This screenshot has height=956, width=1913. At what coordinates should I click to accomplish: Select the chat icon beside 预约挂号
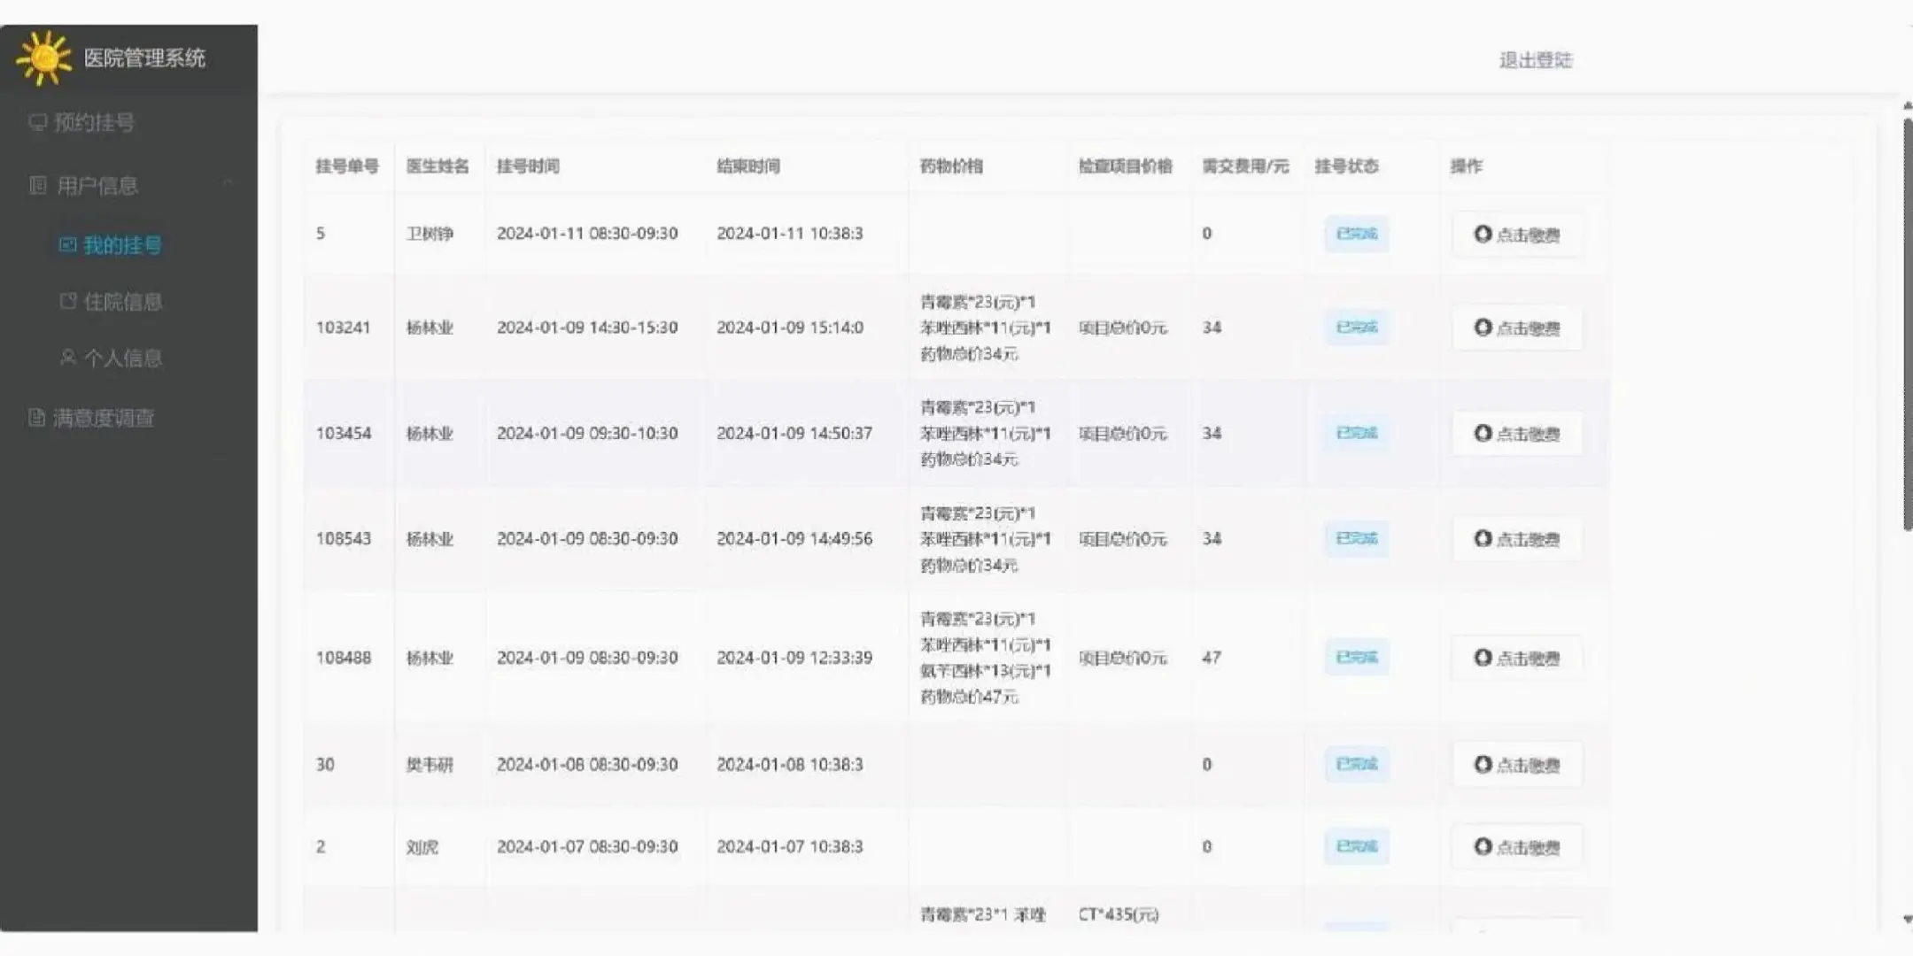click(37, 123)
